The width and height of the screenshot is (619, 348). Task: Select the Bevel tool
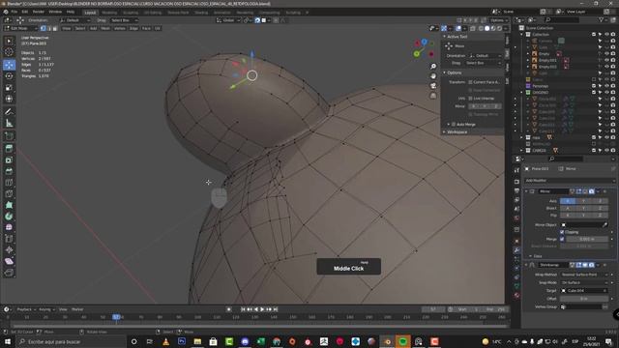(x=9, y=171)
